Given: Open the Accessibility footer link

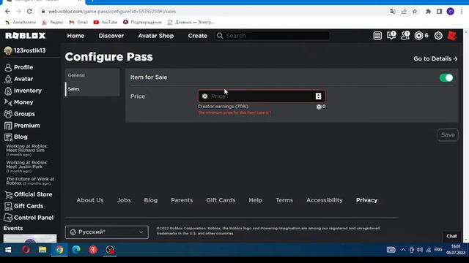Looking at the screenshot, I should pos(325,200).
